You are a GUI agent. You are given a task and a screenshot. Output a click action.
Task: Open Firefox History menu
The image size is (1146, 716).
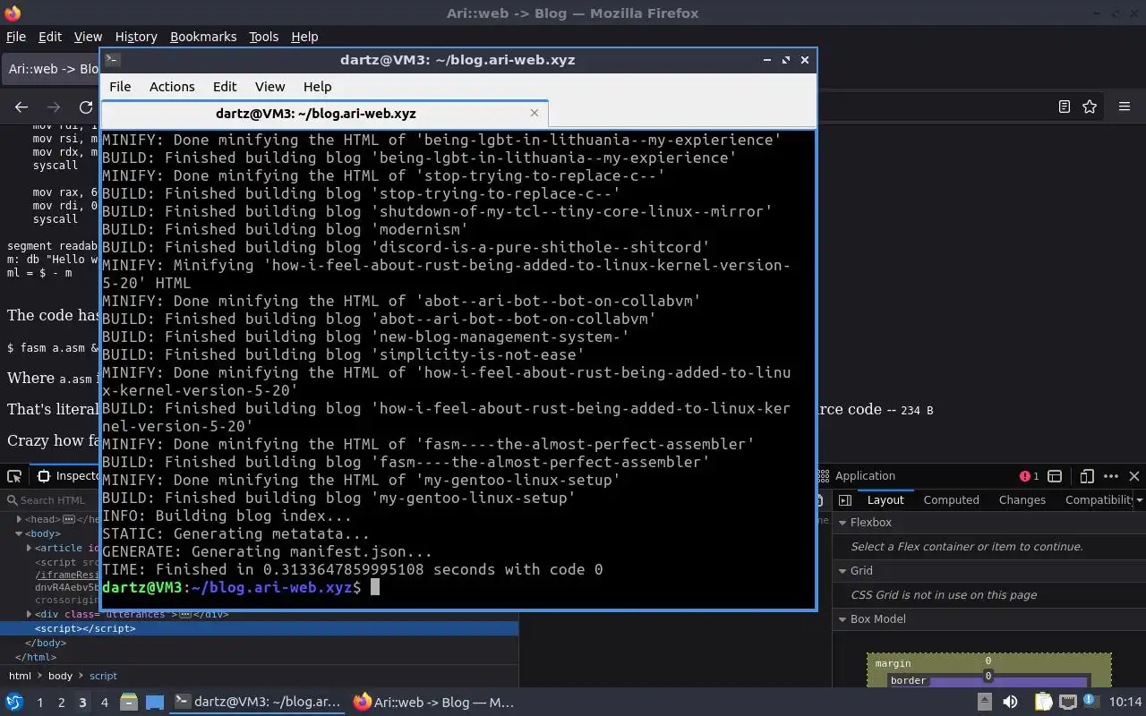[136, 37]
